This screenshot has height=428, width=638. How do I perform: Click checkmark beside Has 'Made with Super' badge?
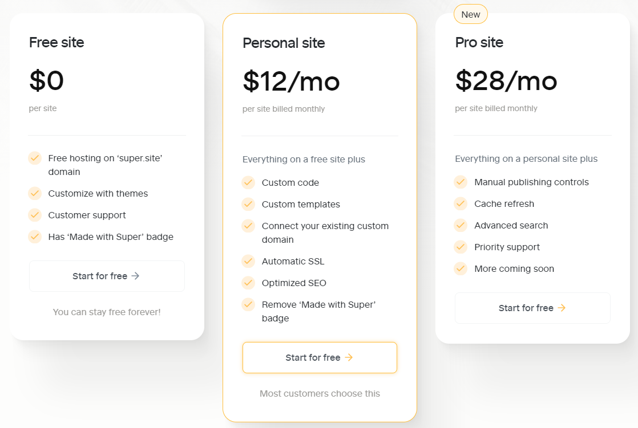pos(35,237)
